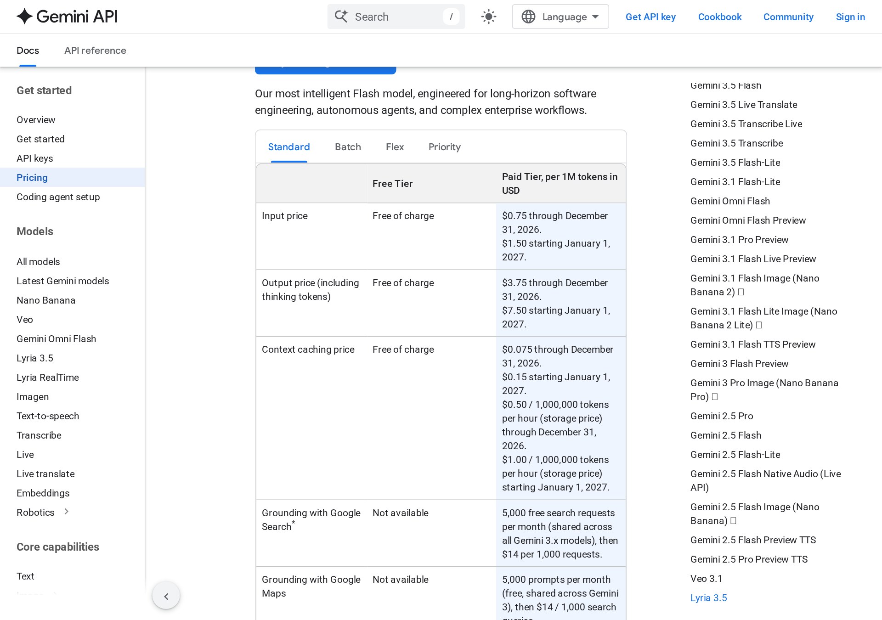Toggle the light/dark theme sun icon
This screenshot has width=882, height=620.
(489, 17)
